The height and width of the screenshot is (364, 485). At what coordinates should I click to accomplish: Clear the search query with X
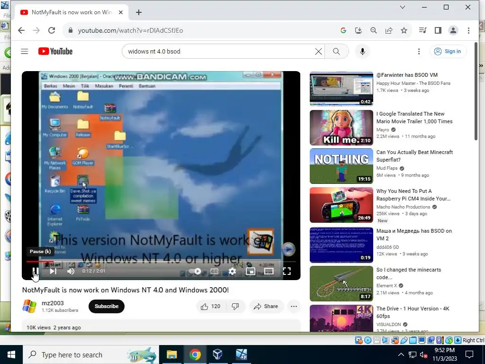(x=318, y=51)
